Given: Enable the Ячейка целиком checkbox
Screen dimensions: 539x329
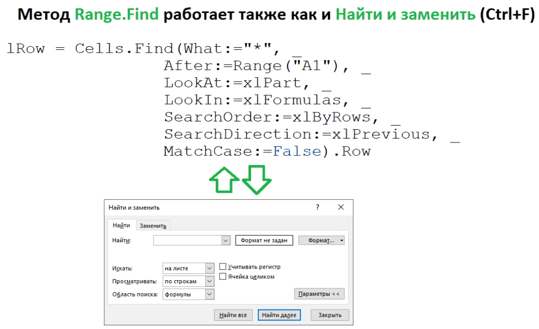Looking at the screenshot, I should [x=223, y=275].
